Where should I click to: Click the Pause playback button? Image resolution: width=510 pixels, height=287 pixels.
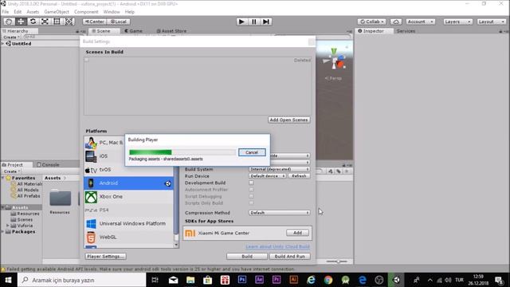(x=253, y=22)
